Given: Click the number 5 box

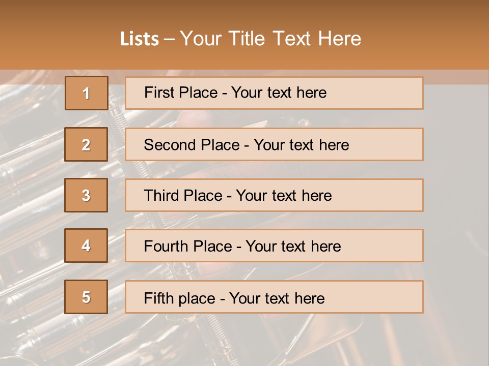Looking at the screenshot, I should coord(86,297).
